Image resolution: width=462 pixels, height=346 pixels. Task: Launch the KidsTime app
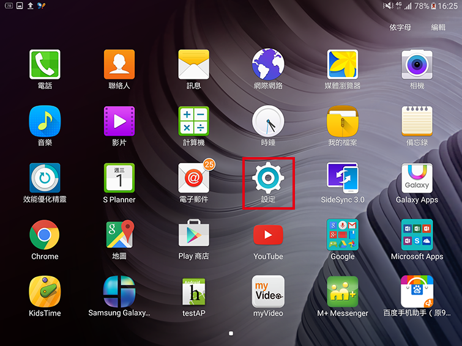[x=45, y=292]
